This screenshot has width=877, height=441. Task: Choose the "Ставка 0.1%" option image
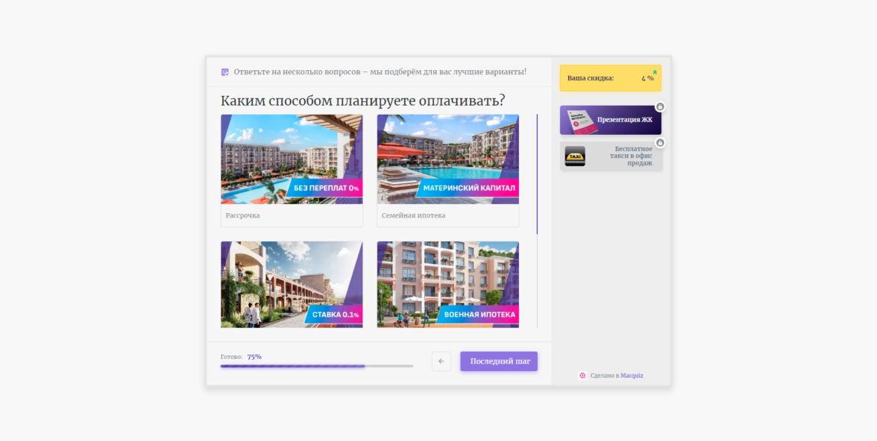coord(292,285)
